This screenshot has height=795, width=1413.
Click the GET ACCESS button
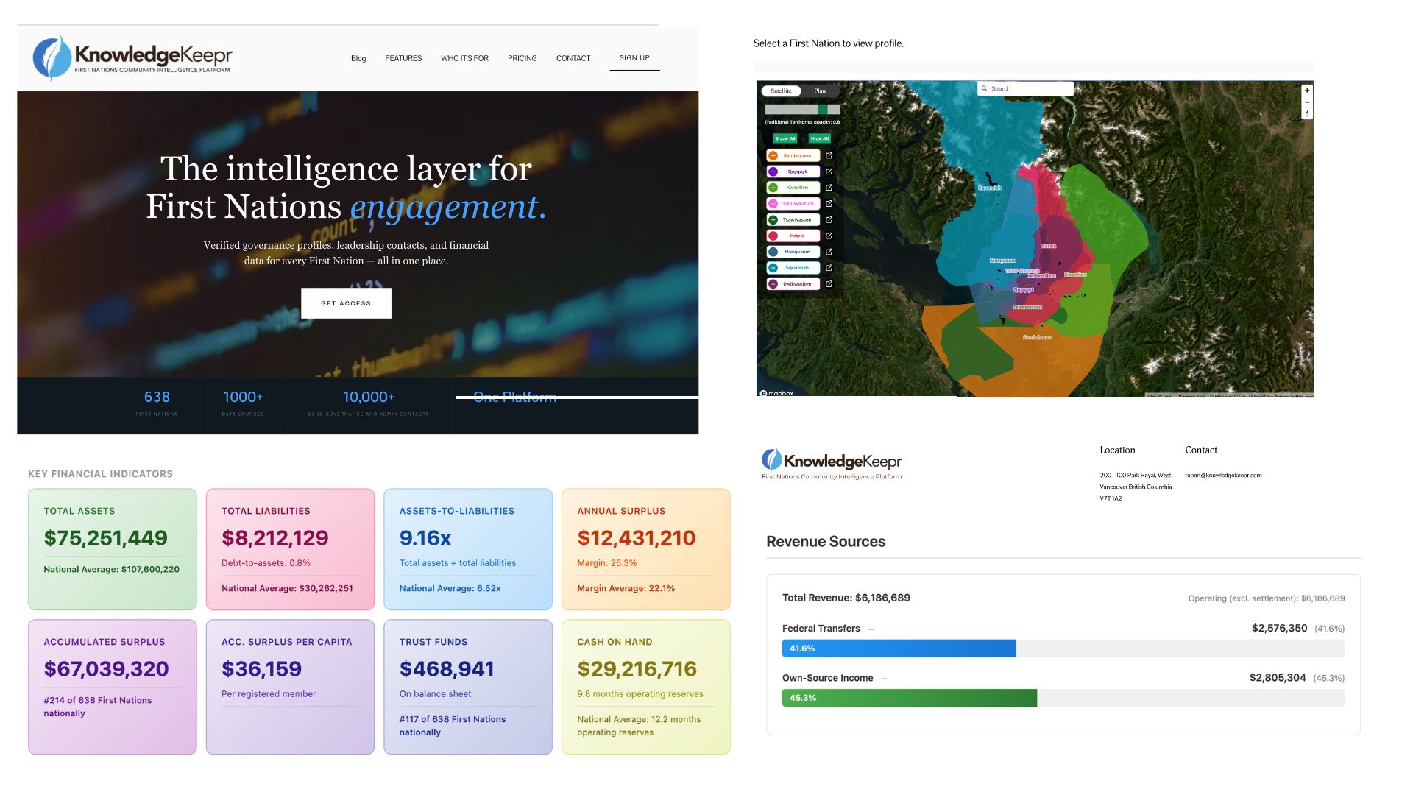(346, 303)
